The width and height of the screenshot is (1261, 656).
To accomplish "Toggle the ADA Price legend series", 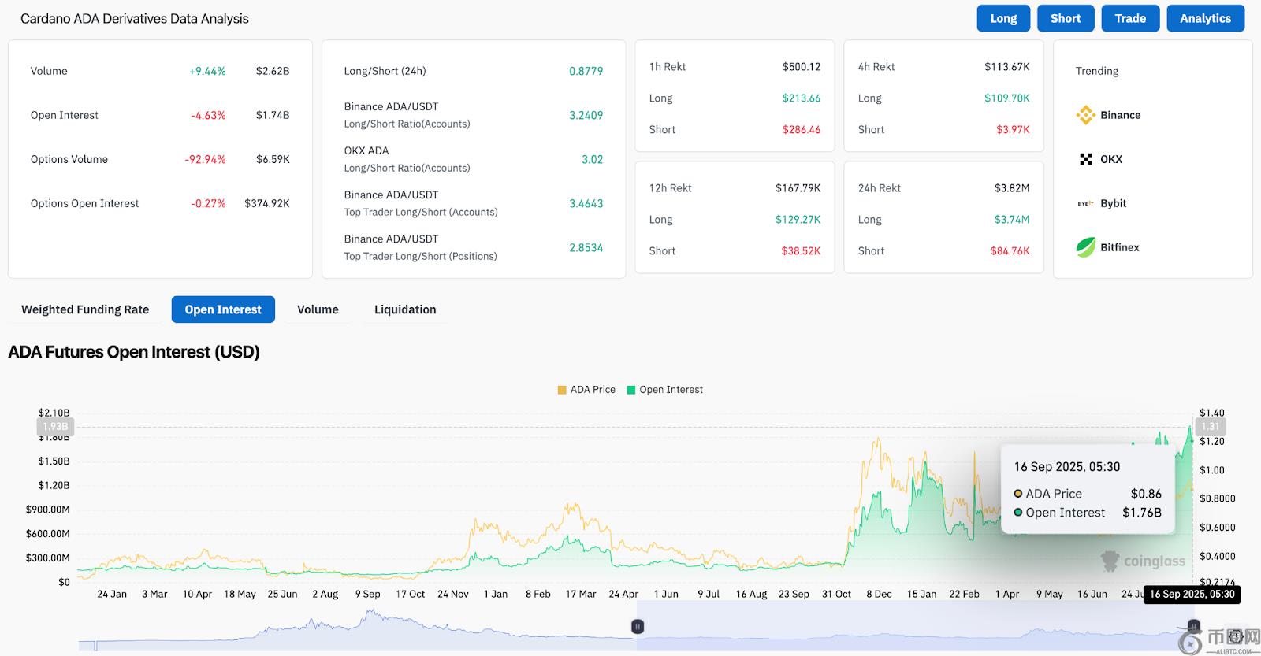I will [586, 390].
